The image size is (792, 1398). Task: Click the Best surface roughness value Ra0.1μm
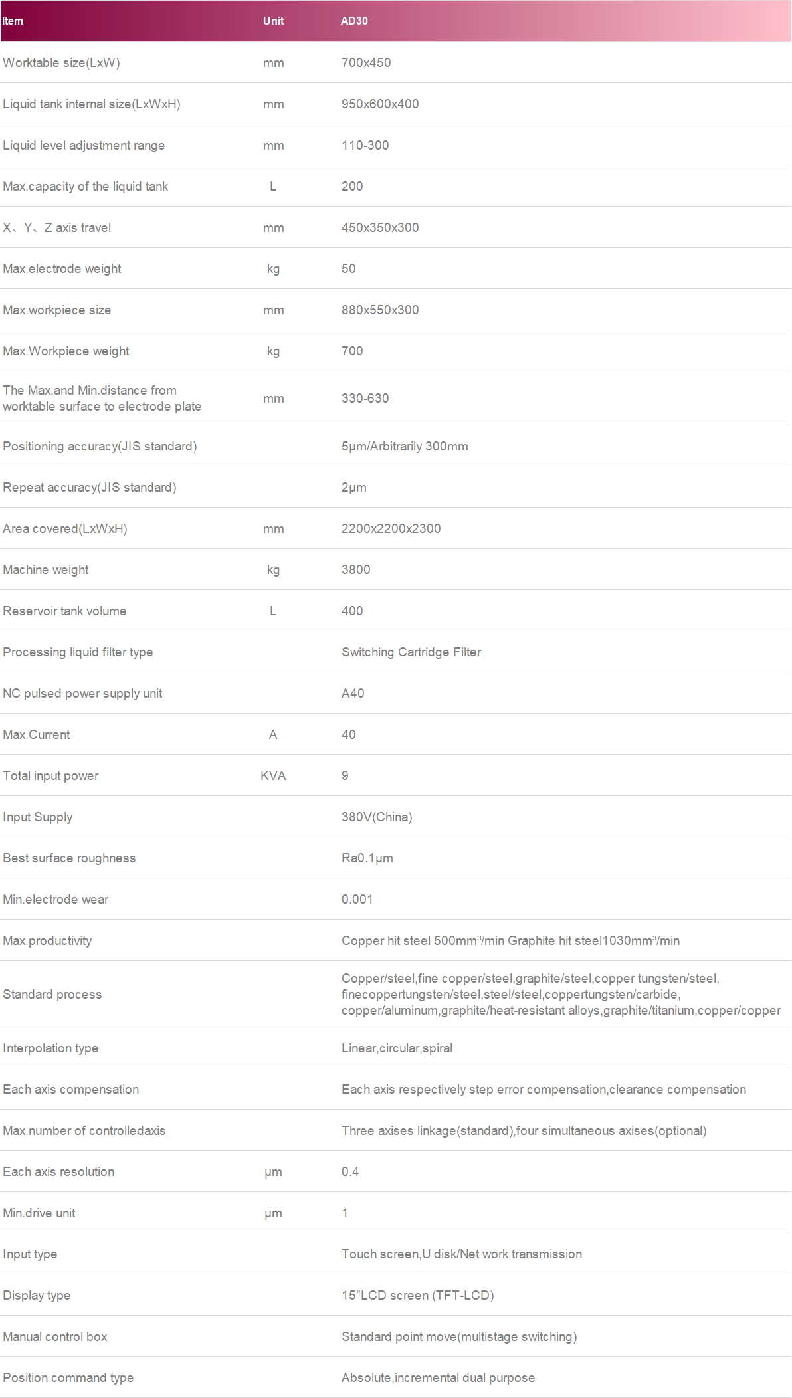pos(367,858)
